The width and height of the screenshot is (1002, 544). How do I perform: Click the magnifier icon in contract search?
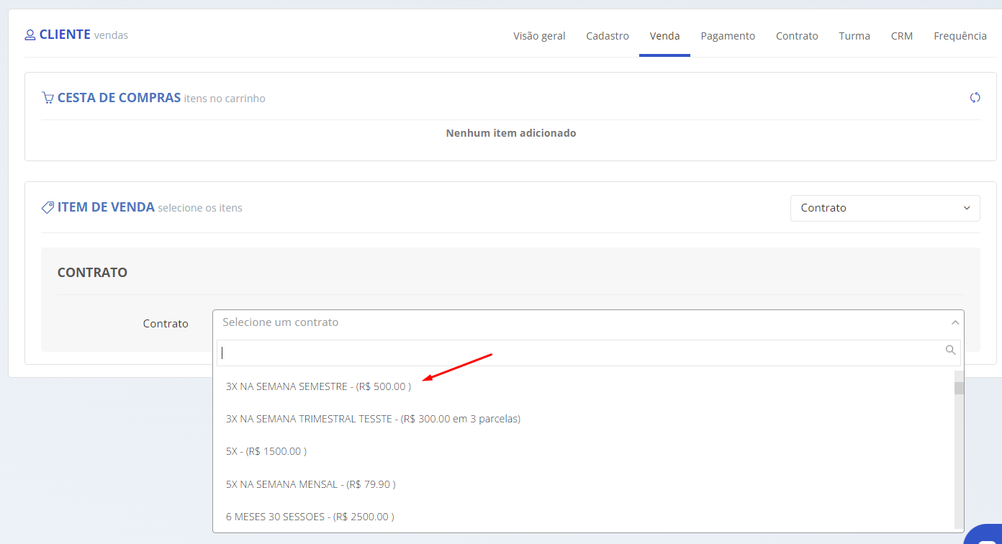[950, 350]
